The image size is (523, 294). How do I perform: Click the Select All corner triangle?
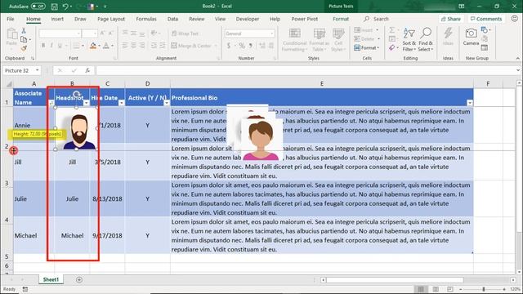click(9, 83)
